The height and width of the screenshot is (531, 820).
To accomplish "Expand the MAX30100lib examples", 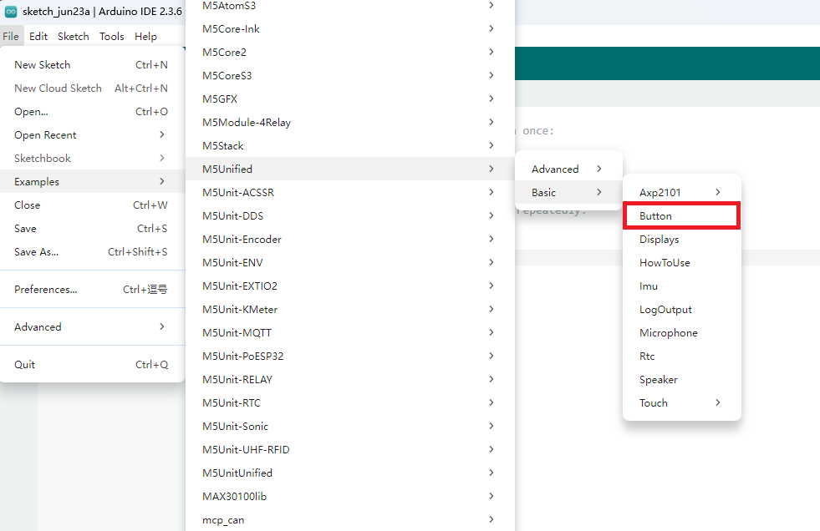I will pyautogui.click(x=350, y=497).
